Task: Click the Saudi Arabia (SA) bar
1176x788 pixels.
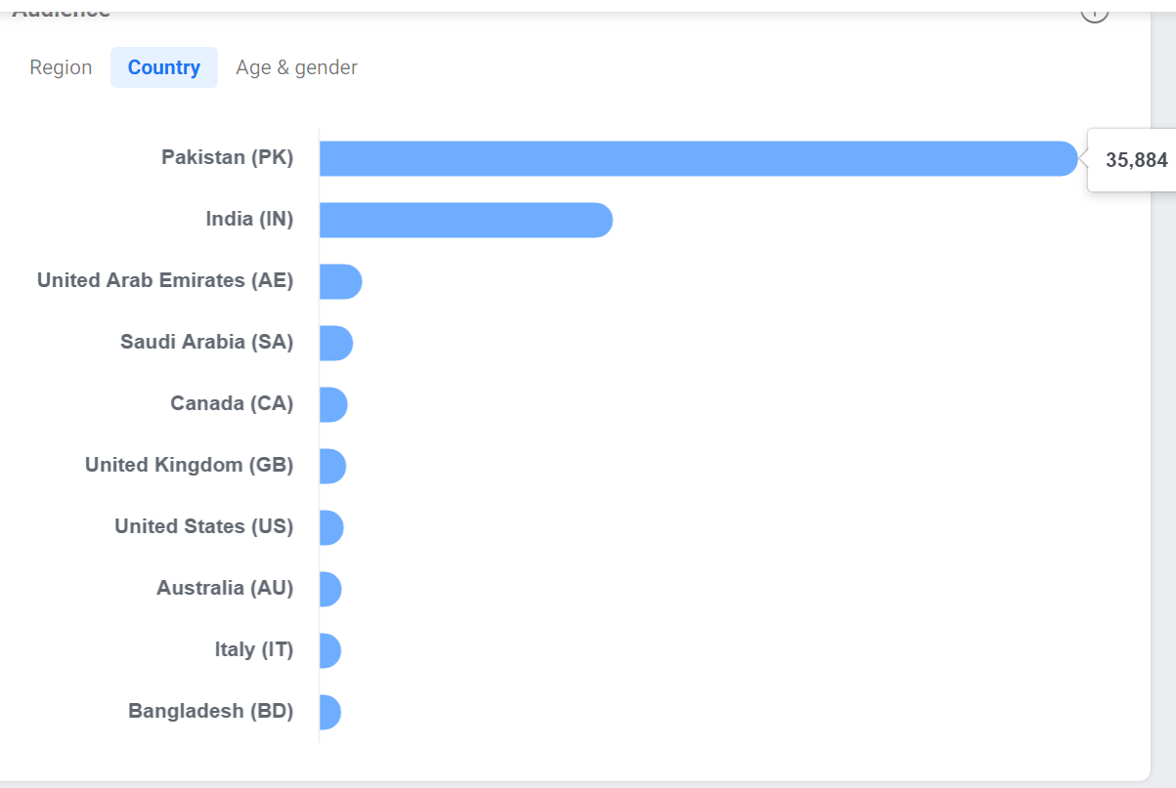Action: 336,343
